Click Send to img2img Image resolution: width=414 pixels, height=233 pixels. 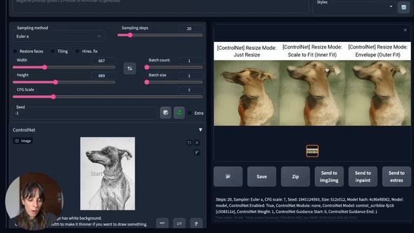pos(329,177)
